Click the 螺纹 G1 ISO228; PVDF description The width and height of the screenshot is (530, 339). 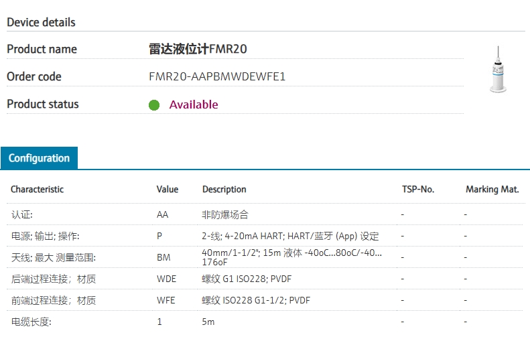click(247, 279)
